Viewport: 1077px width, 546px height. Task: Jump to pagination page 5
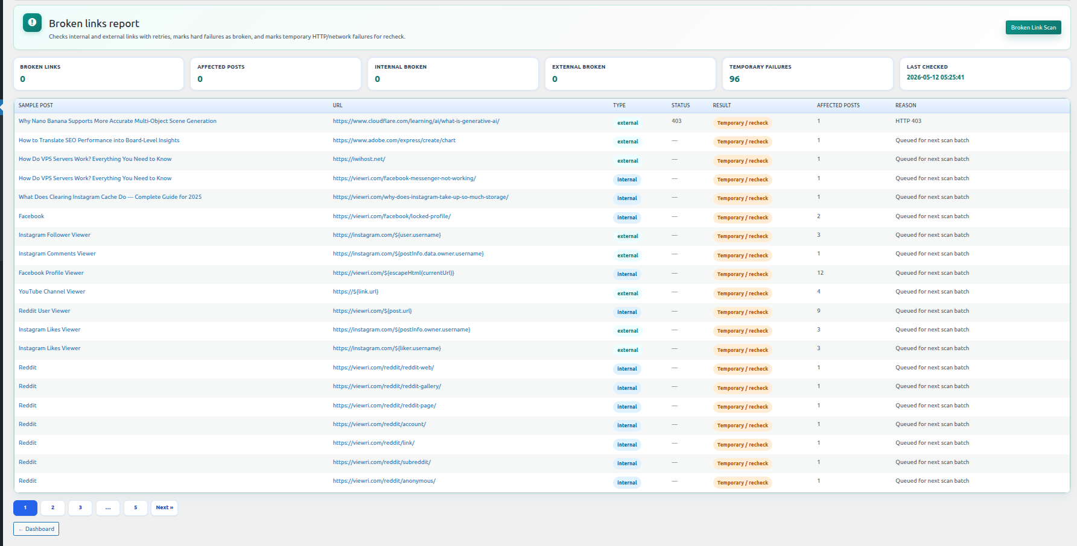[x=136, y=507]
